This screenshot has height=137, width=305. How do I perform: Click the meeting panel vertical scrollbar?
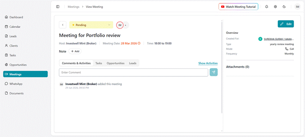[222, 67]
